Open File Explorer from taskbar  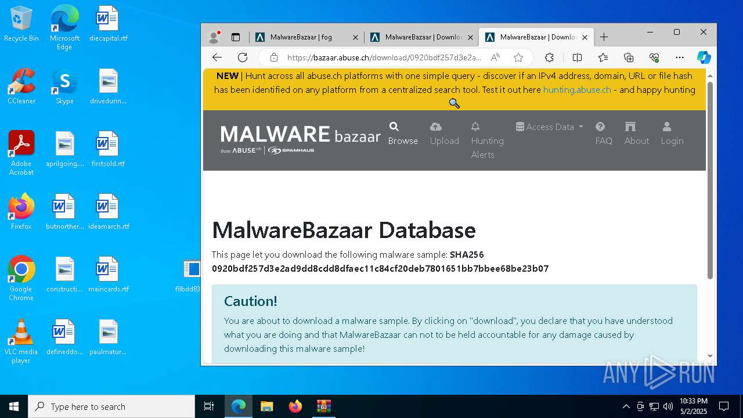click(x=266, y=406)
